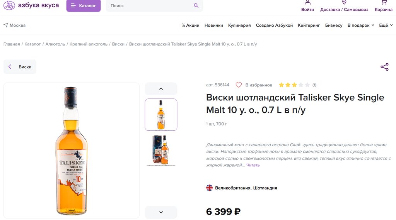This screenshot has width=396, height=220.
Task: Open the Корзина cart icon
Action: click(x=384, y=2)
